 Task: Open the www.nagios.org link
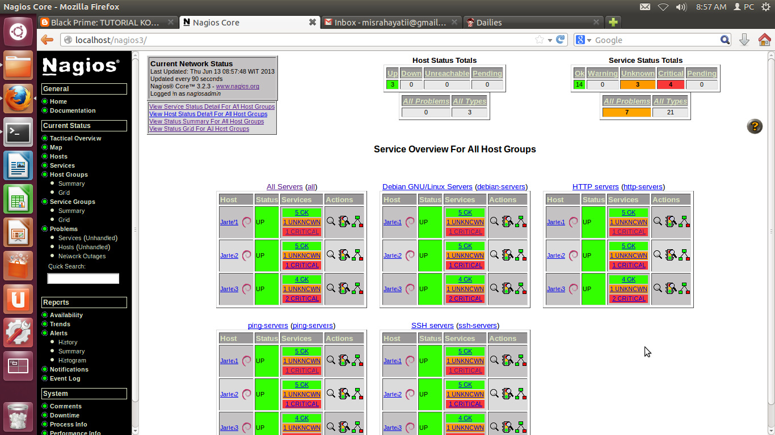click(x=238, y=87)
